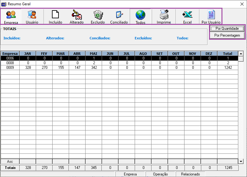Viewport: 247px width, 177px height.
Task: Click the 342 cell in row 0009
Action: point(94,68)
